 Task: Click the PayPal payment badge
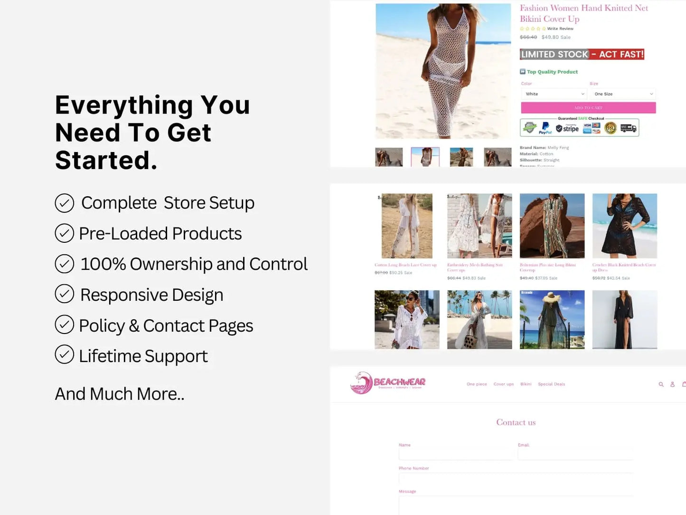[x=545, y=128]
